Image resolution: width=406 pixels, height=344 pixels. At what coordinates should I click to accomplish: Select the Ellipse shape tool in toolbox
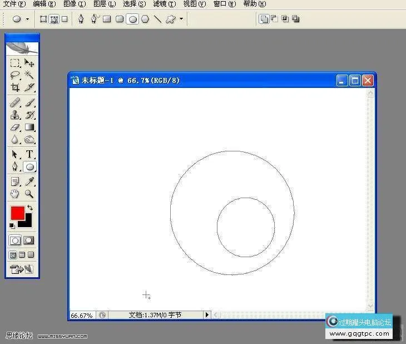(x=29, y=167)
